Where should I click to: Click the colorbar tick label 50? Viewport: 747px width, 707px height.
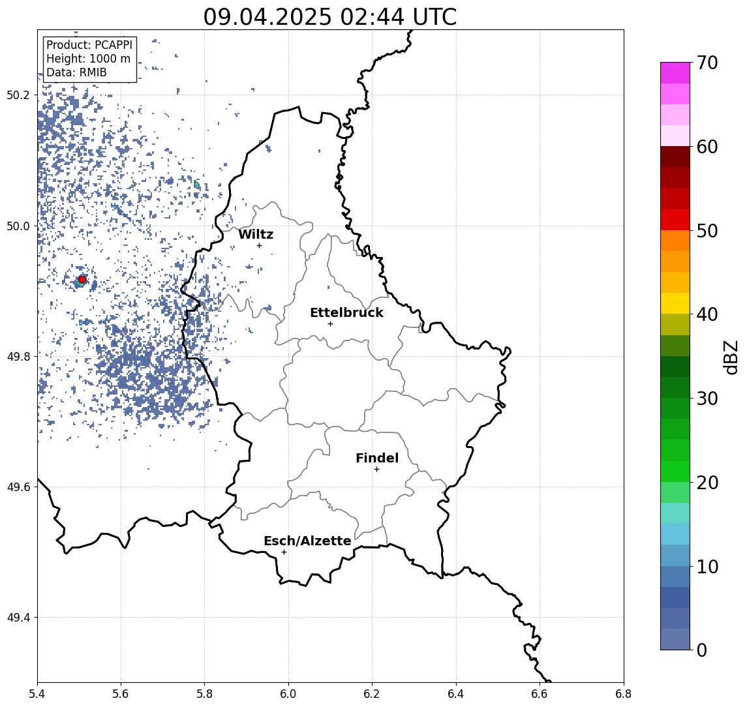[x=707, y=231]
